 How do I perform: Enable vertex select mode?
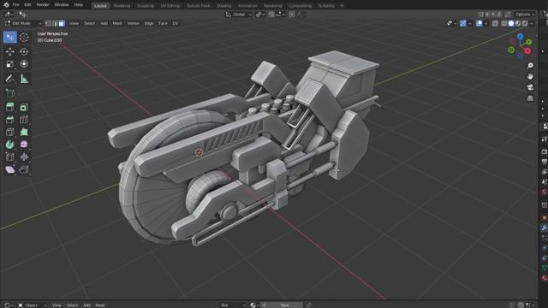point(48,23)
